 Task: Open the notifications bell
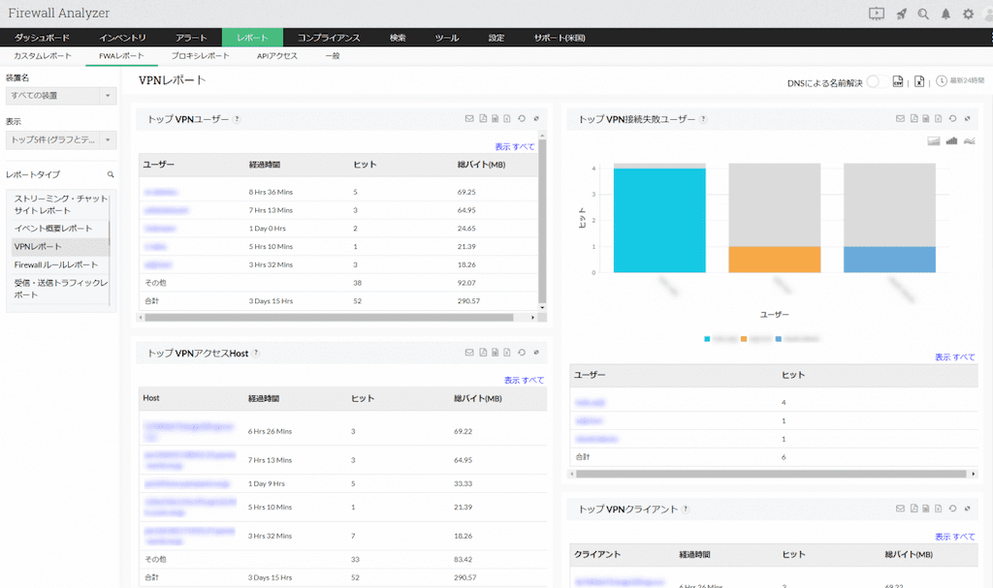[945, 14]
